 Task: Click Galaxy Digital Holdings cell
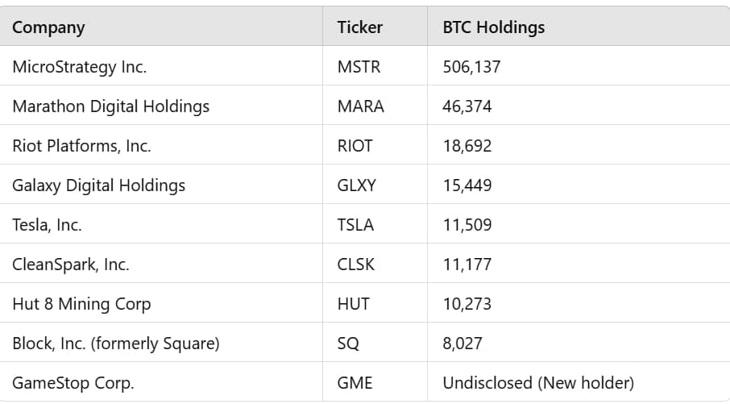(98, 185)
